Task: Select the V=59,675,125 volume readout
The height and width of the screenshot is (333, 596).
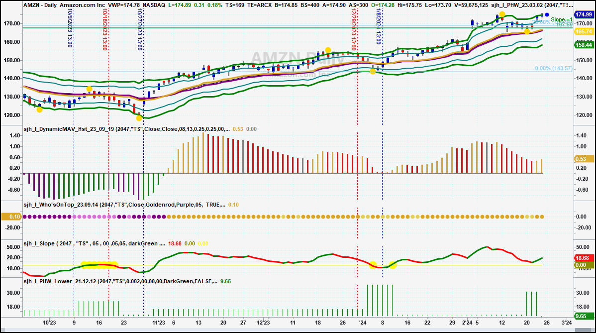Action: [471, 5]
